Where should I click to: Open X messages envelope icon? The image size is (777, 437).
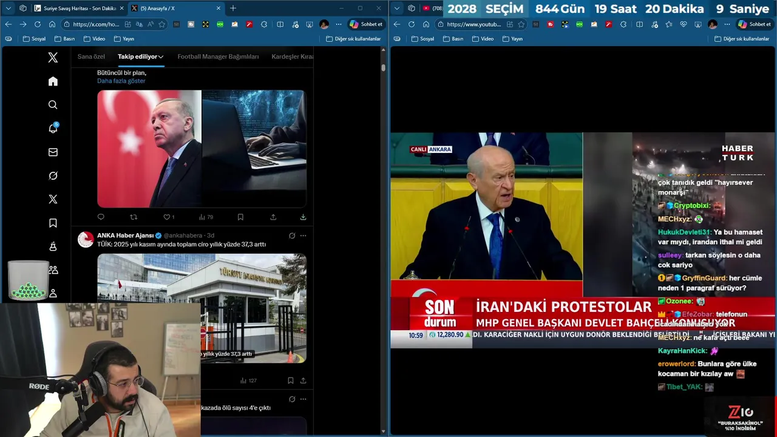(53, 152)
